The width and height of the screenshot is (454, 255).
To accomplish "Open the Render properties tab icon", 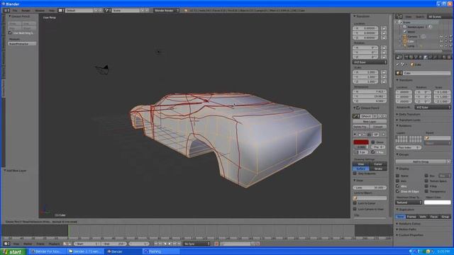I will [x=406, y=57].
